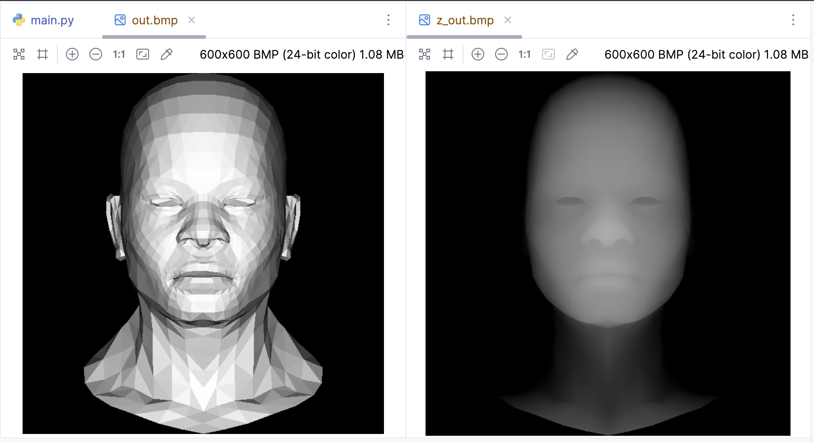Toggle chessboard background in z_out.bmp viewer

click(425, 55)
